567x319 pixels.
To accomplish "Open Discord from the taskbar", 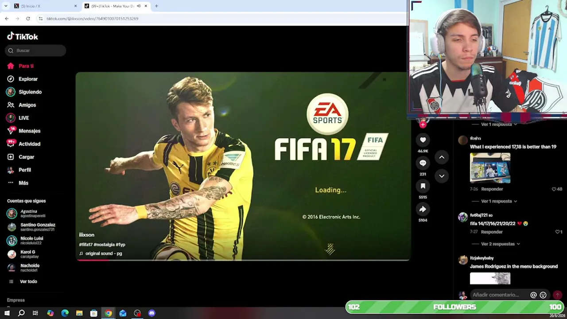I will click(152, 313).
